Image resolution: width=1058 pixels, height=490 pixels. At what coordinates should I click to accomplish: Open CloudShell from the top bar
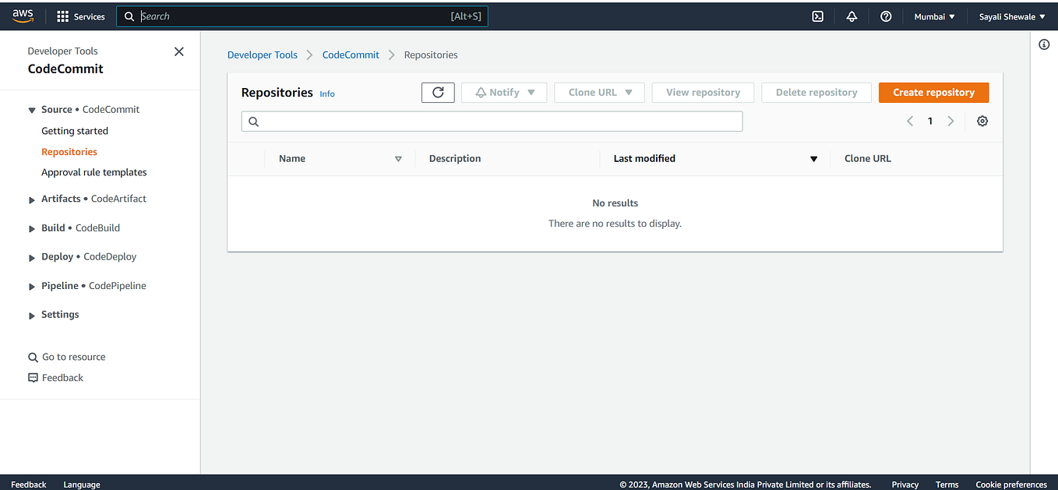[817, 15]
